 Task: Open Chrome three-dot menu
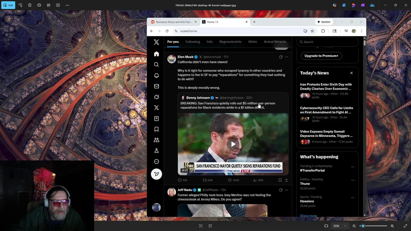coord(362,31)
